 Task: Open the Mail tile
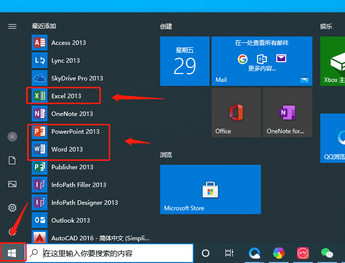[x=262, y=61]
